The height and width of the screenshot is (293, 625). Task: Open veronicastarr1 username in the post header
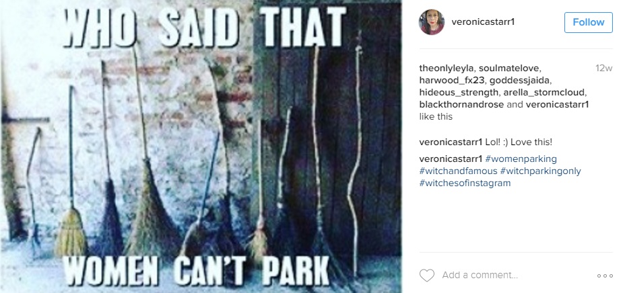pyautogui.click(x=483, y=22)
